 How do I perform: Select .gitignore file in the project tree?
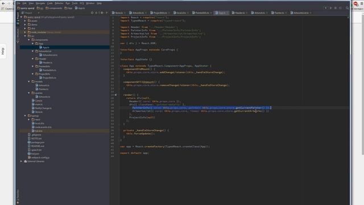[x=35, y=135]
